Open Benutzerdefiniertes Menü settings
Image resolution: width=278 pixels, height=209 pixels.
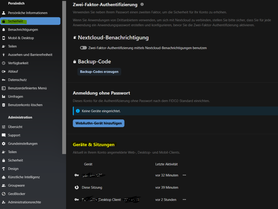coord(27,88)
